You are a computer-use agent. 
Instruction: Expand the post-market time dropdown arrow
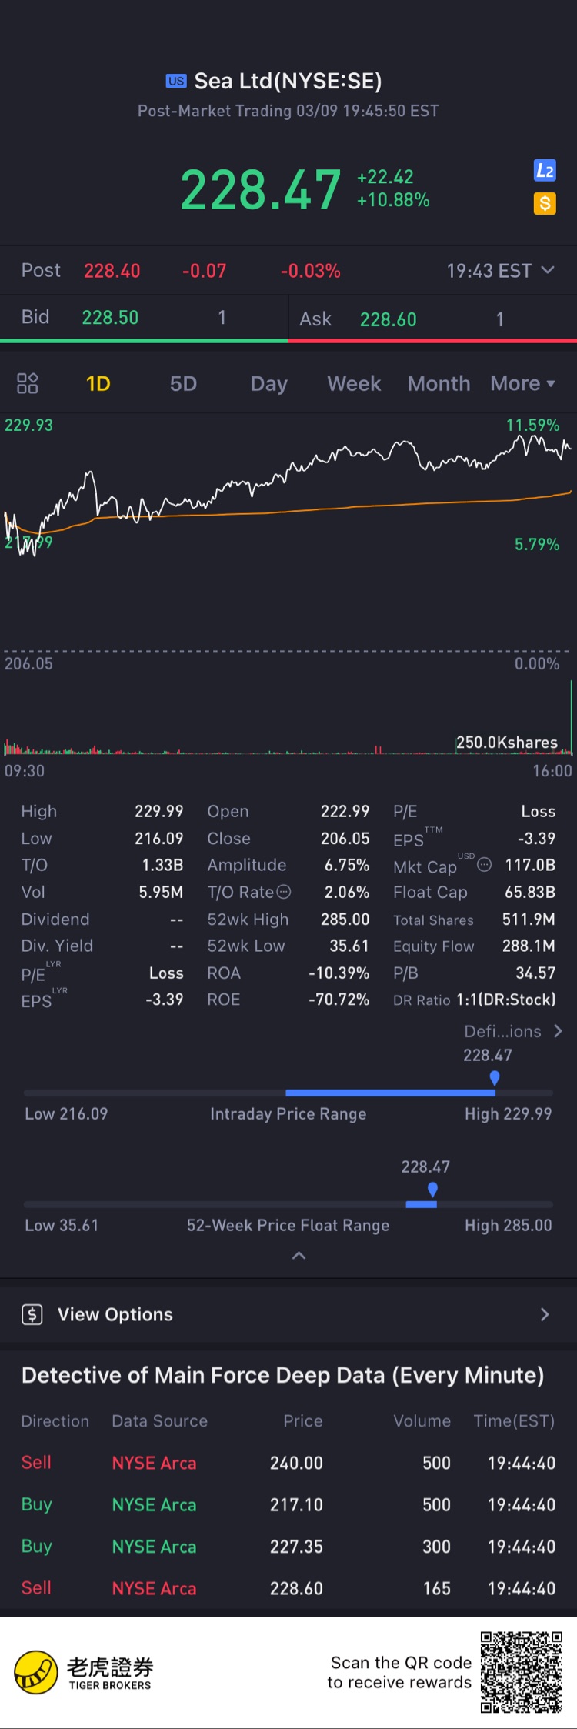[x=548, y=270]
